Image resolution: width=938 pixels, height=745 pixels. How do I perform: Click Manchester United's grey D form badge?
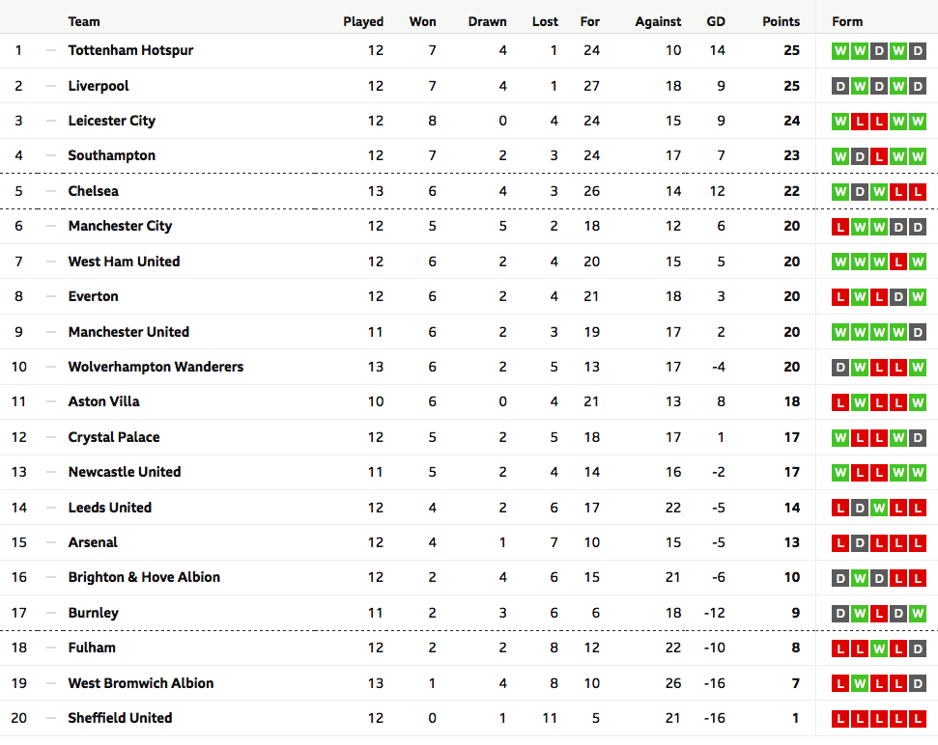[x=917, y=333]
